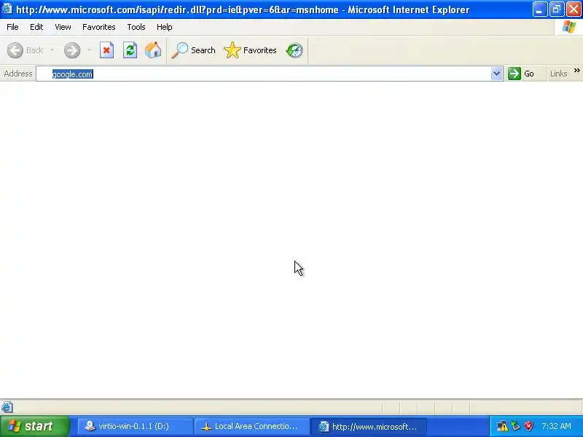Open the History pane icon
Viewport: 583px width, 437px height.
pos(294,50)
